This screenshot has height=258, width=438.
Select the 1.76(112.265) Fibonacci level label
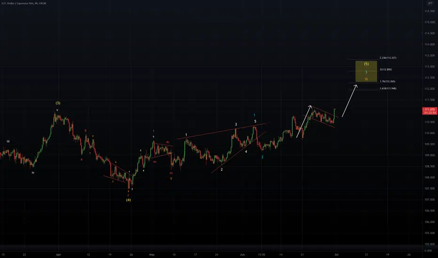[387, 82]
